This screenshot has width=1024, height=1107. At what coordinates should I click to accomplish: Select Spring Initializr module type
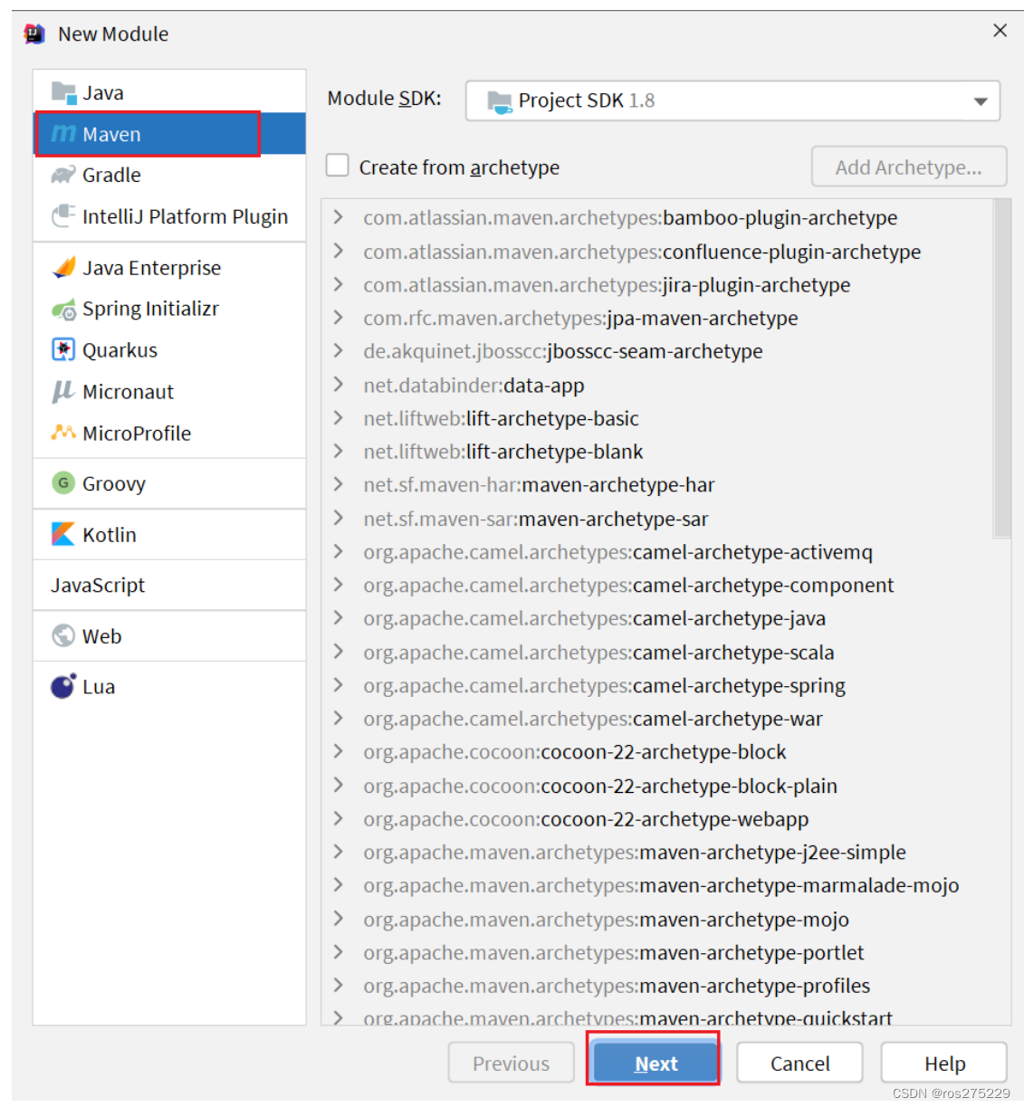[x=169, y=309]
